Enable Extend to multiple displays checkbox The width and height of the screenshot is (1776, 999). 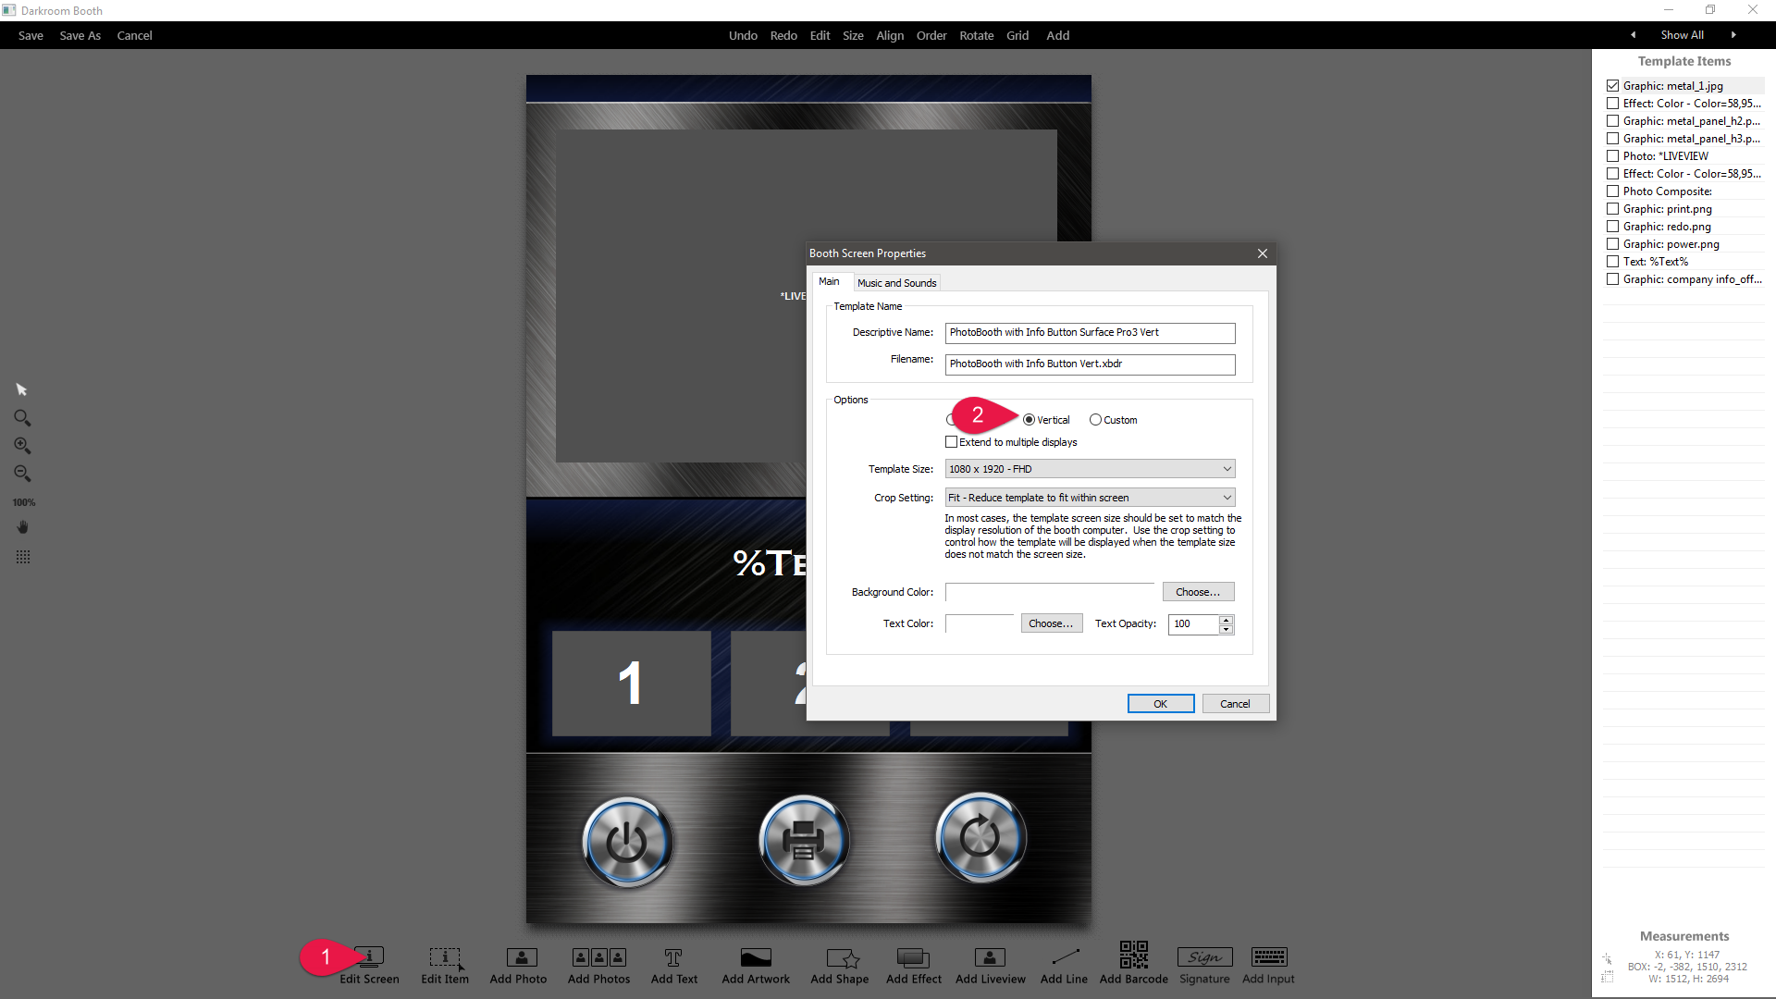click(952, 442)
